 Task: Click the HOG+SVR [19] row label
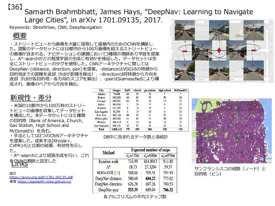pos(108,173)
